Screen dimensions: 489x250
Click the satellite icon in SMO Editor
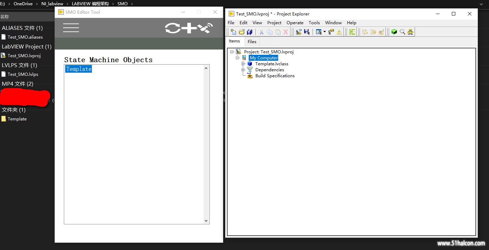pos(205,28)
